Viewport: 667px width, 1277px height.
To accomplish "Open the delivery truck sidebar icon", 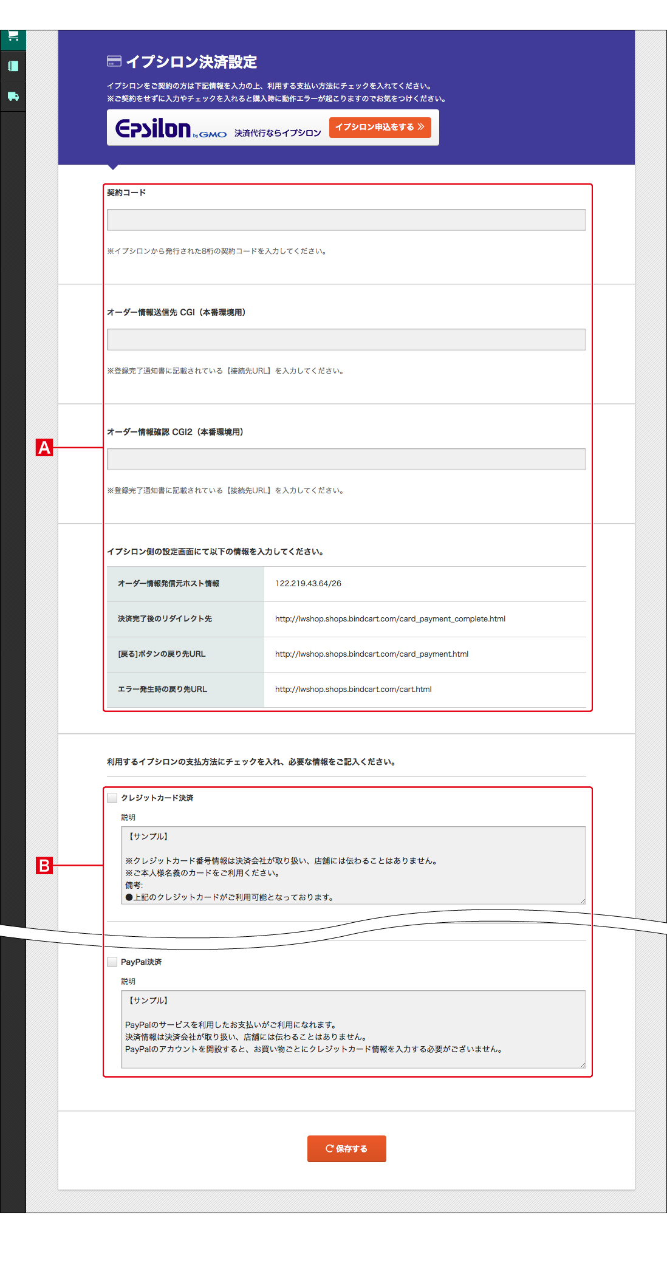I will (13, 96).
